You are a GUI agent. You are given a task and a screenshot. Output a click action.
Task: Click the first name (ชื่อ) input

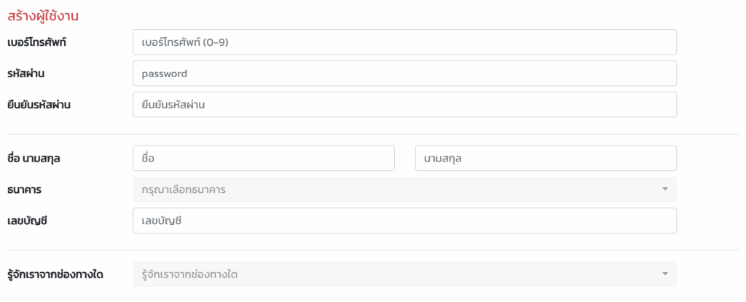[263, 159]
